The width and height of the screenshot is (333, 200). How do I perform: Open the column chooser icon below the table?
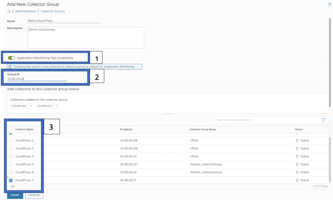tap(12, 186)
